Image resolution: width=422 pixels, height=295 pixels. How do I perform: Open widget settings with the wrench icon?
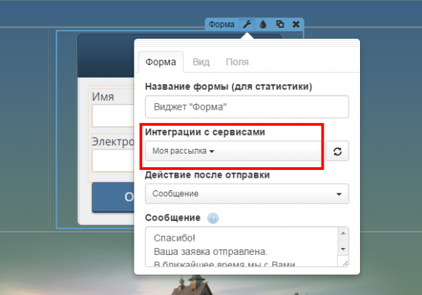[x=247, y=24]
